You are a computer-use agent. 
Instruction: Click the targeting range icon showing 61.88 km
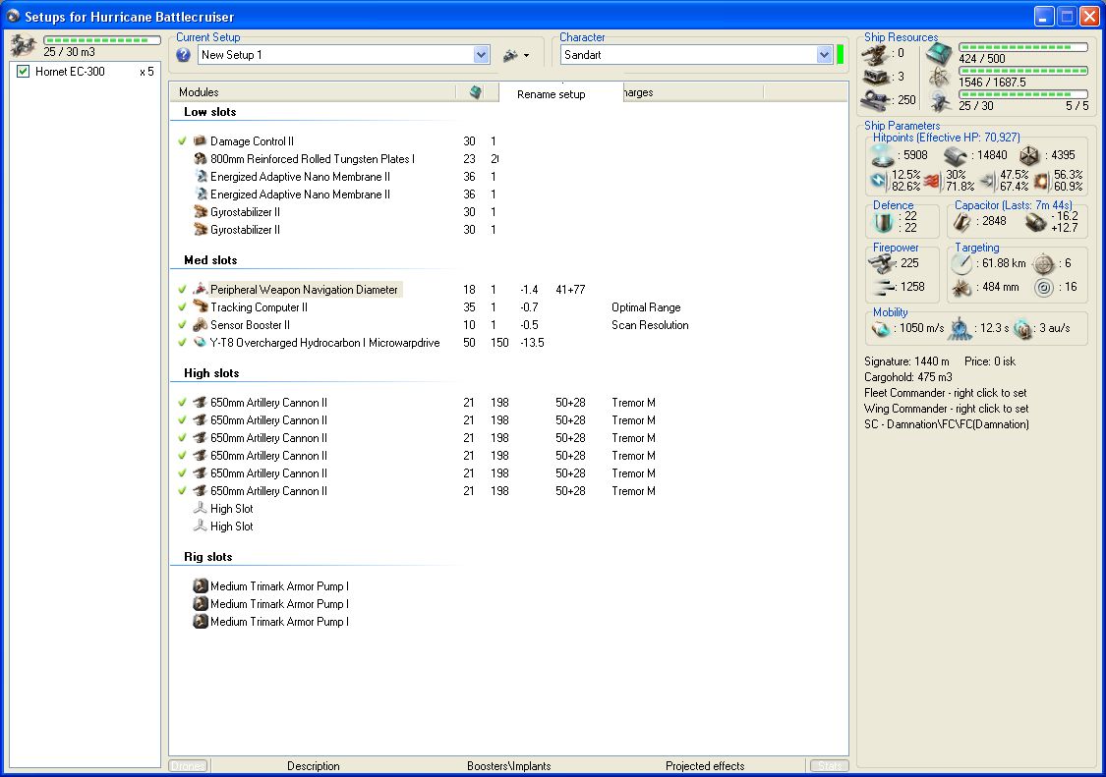[961, 264]
